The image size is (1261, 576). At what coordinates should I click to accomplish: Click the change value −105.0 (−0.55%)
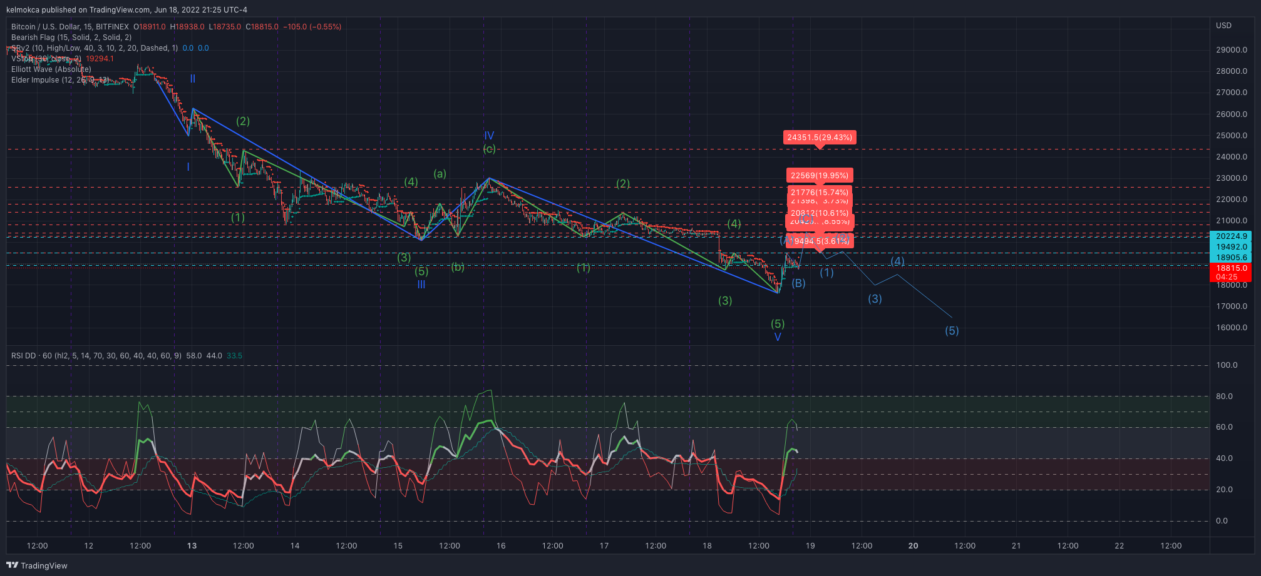coord(312,27)
